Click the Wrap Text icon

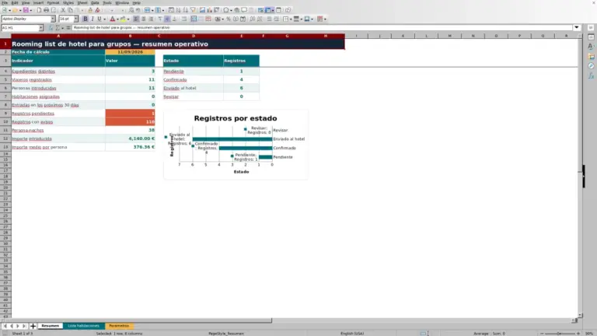(184, 19)
